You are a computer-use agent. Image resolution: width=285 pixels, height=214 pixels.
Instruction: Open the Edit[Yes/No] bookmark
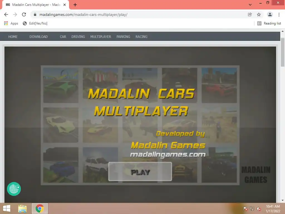35,23
